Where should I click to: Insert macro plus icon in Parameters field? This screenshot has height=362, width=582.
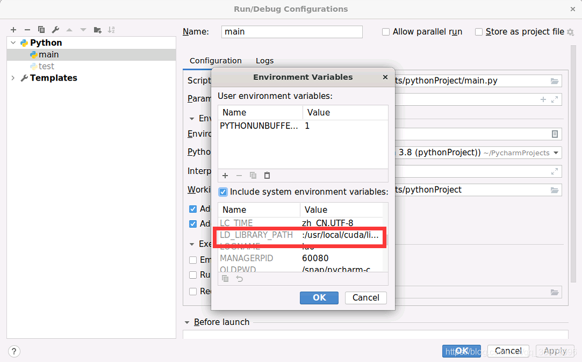(x=543, y=99)
